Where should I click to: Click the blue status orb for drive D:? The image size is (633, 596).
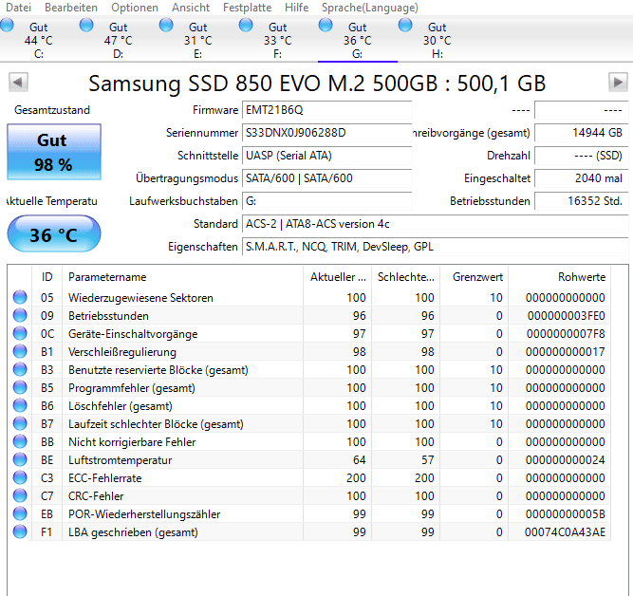coord(86,25)
